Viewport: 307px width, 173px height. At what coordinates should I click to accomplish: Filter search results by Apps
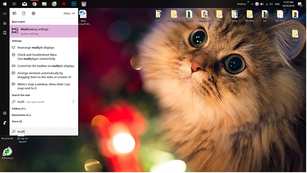click(x=14, y=13)
